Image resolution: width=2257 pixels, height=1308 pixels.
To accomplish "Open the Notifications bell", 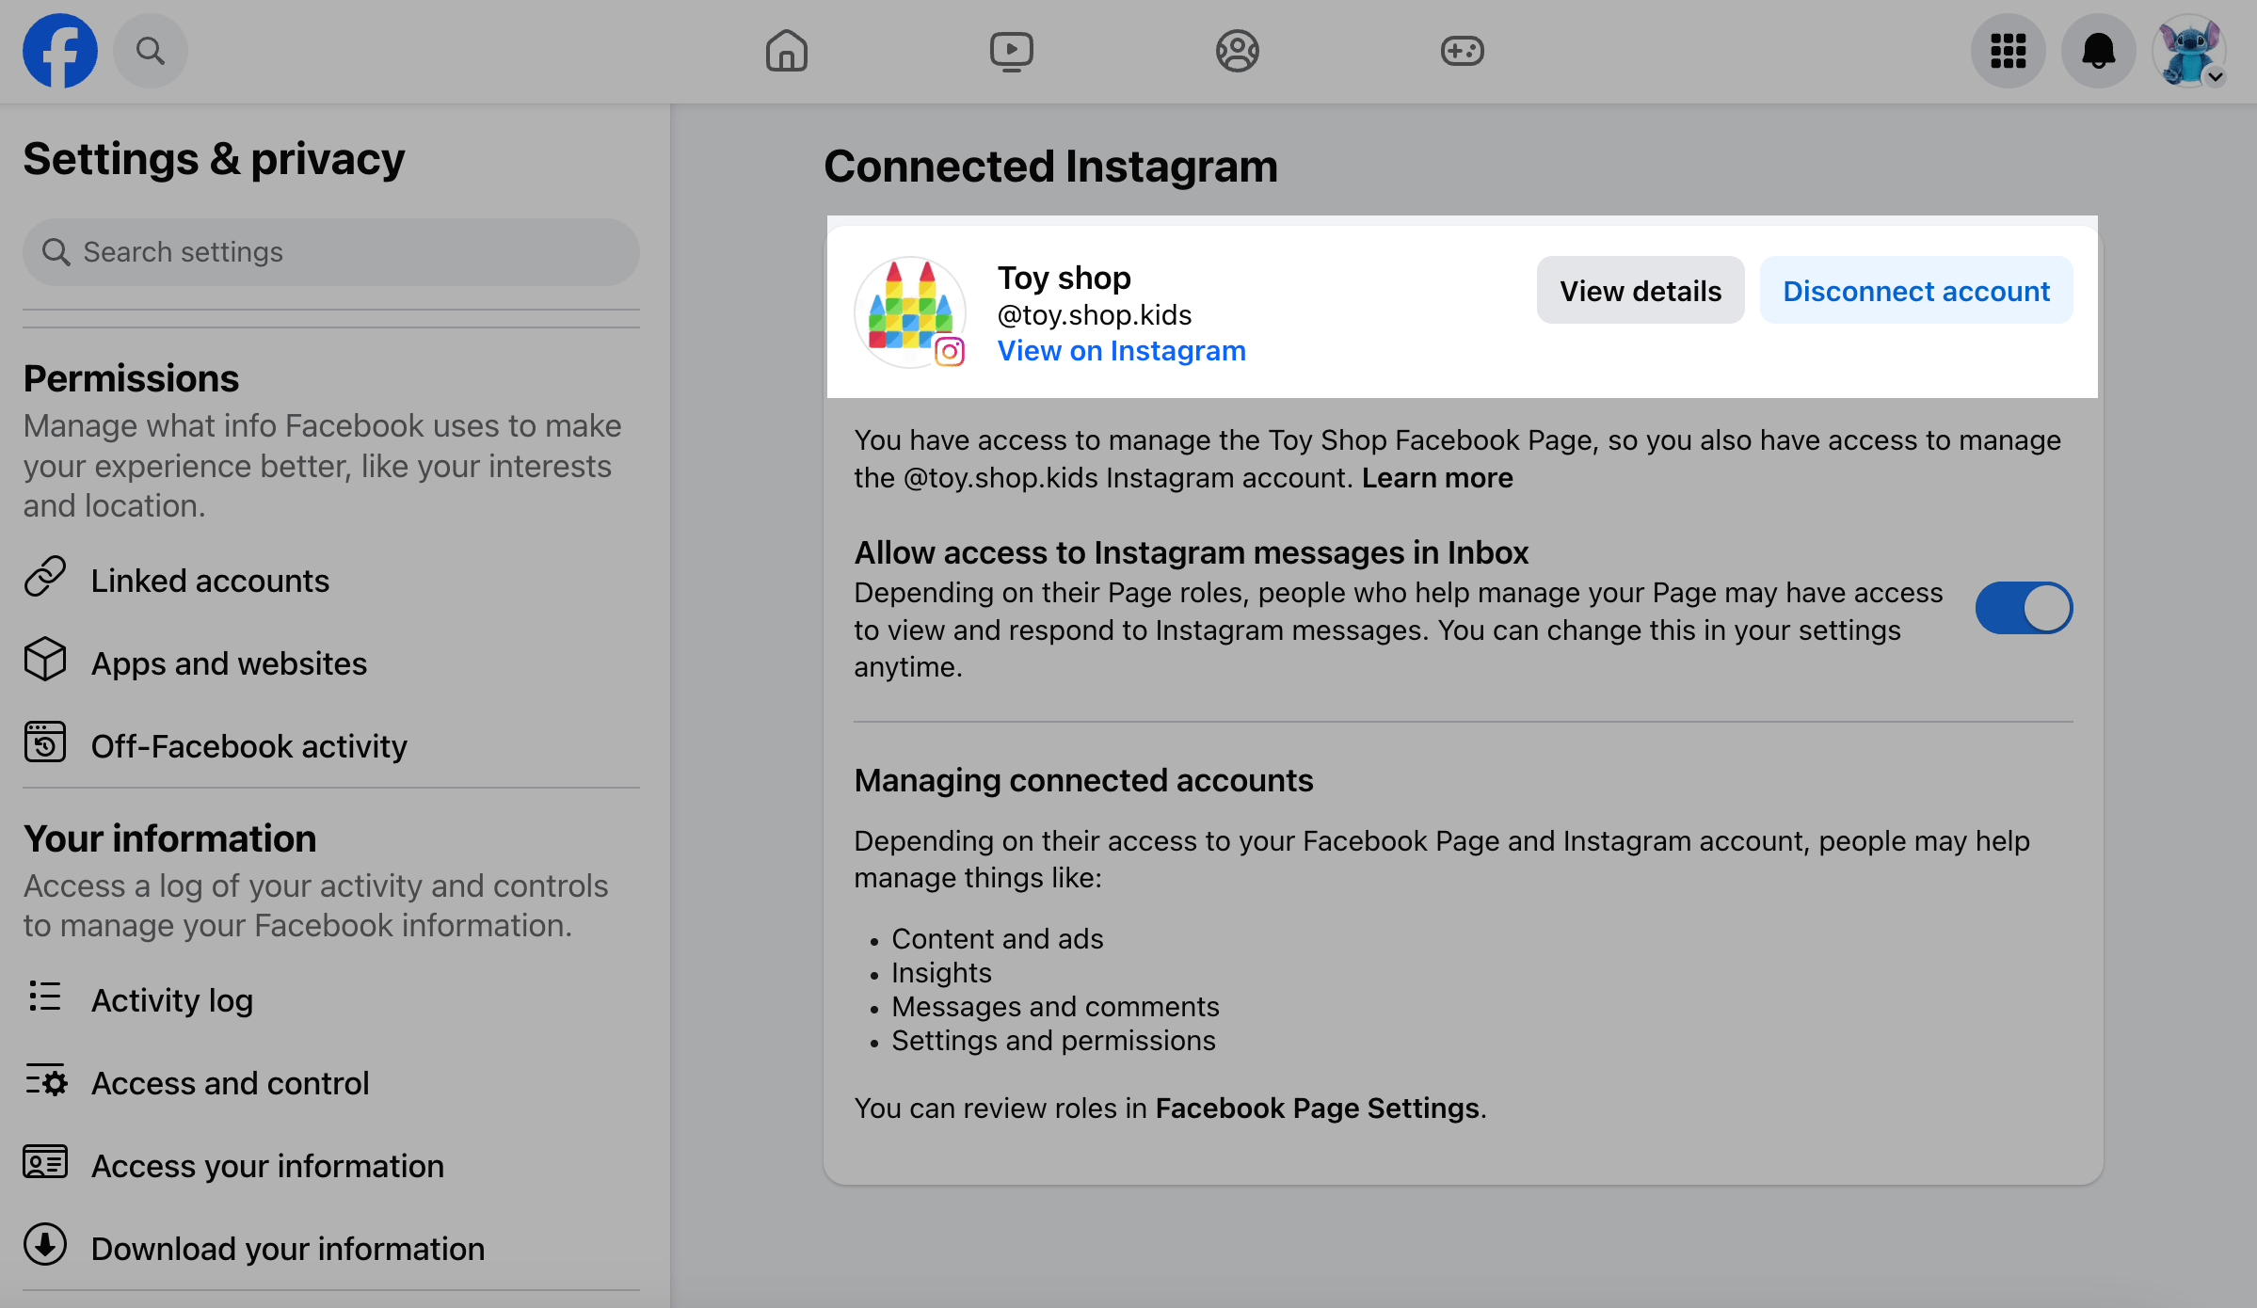I will (x=2098, y=51).
